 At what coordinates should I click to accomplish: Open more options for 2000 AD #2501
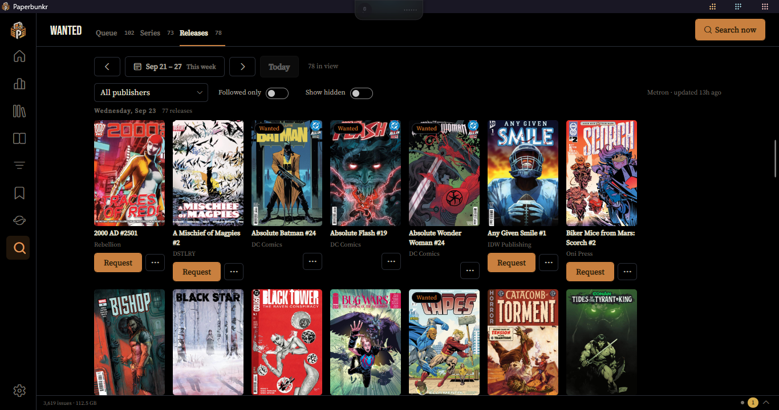(155, 263)
